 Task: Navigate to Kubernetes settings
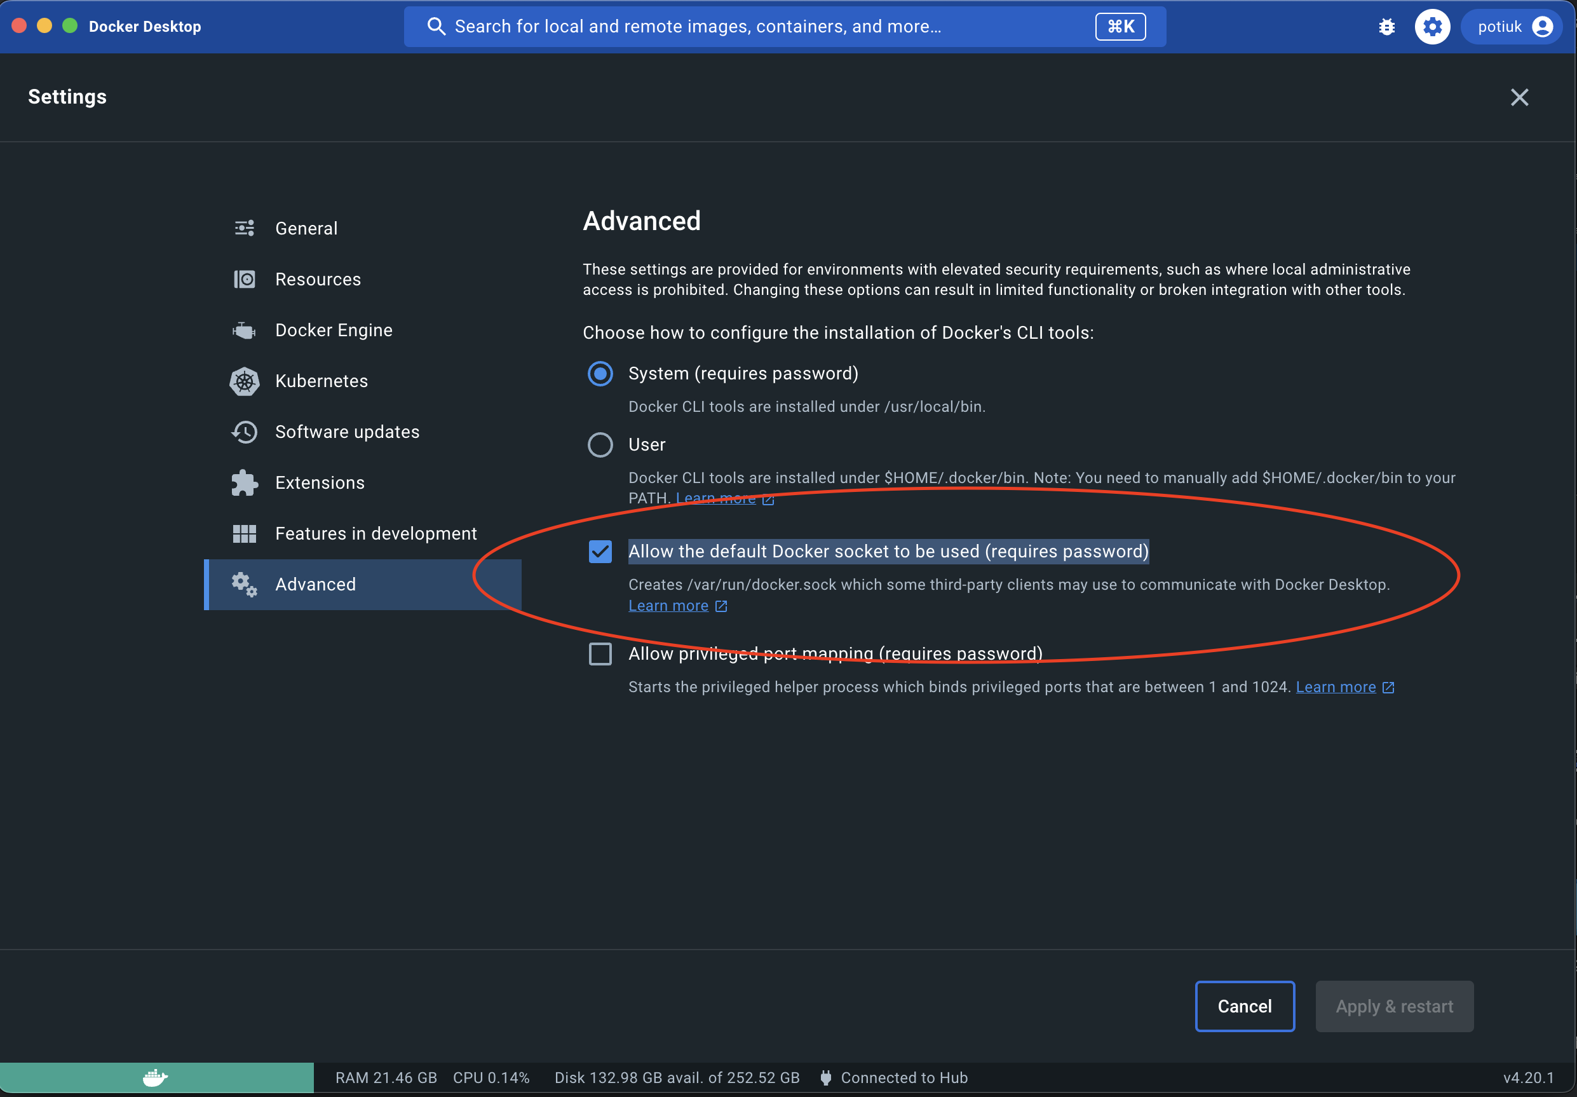(321, 380)
